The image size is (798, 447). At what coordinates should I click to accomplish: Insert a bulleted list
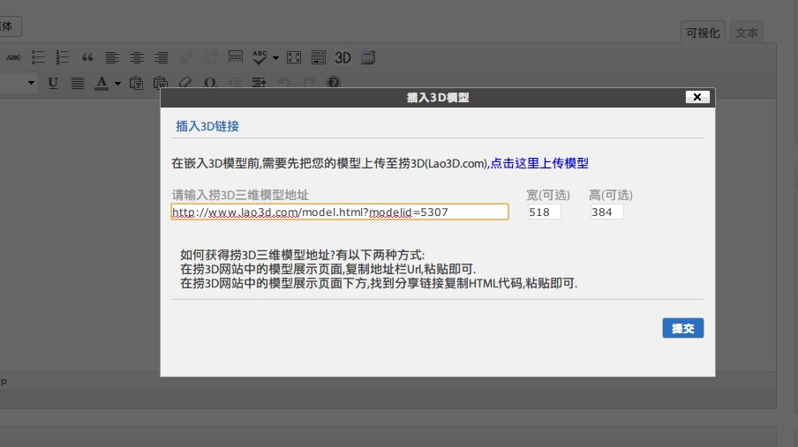[38, 57]
